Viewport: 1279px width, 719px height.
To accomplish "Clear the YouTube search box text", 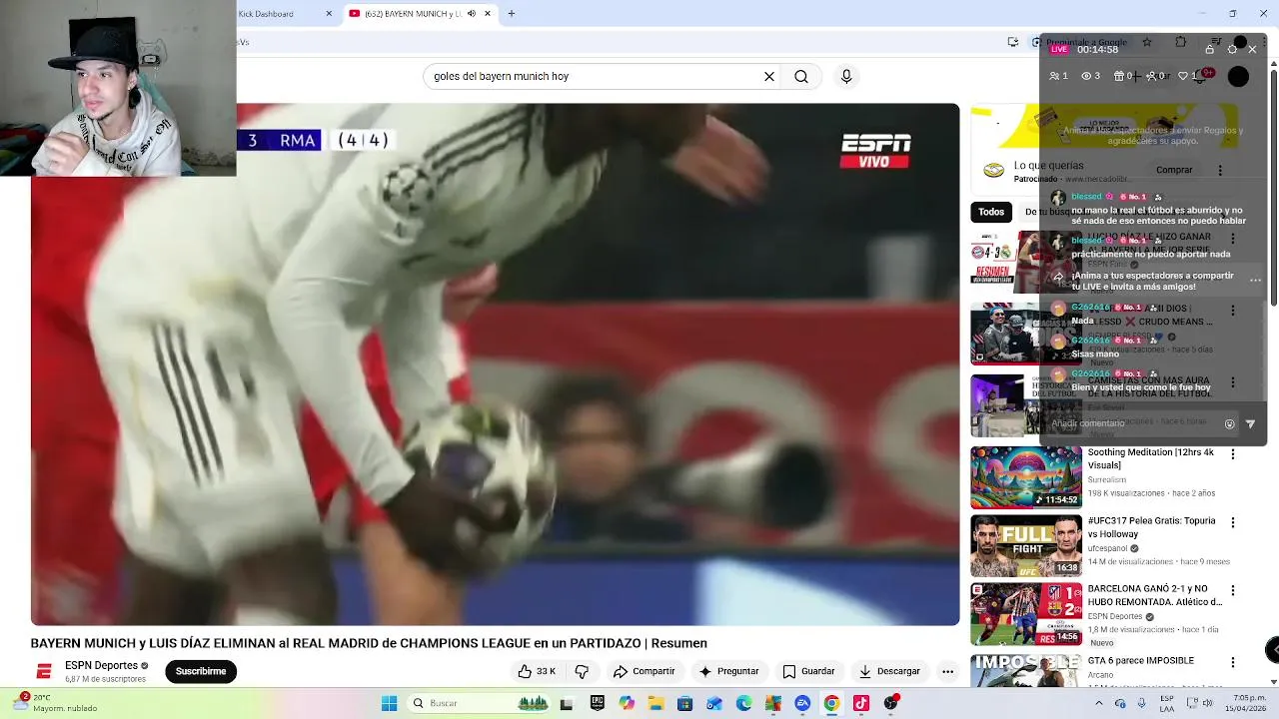I will [769, 76].
